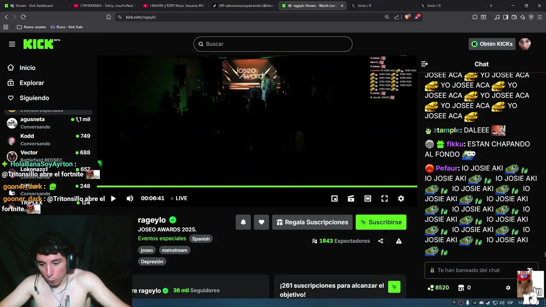Image resolution: width=546 pixels, height=307 pixels.
Task: Open Eventos especiales category link
Action: pos(162,238)
